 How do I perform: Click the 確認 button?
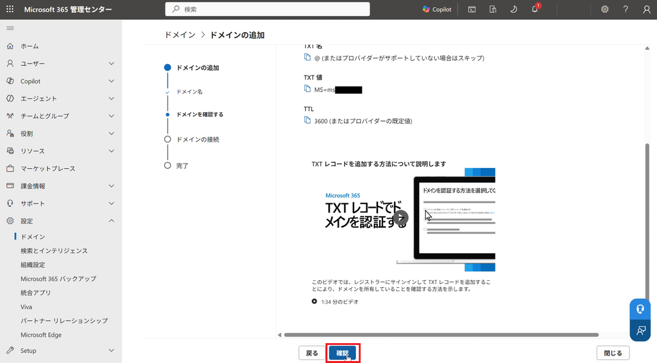tap(343, 353)
